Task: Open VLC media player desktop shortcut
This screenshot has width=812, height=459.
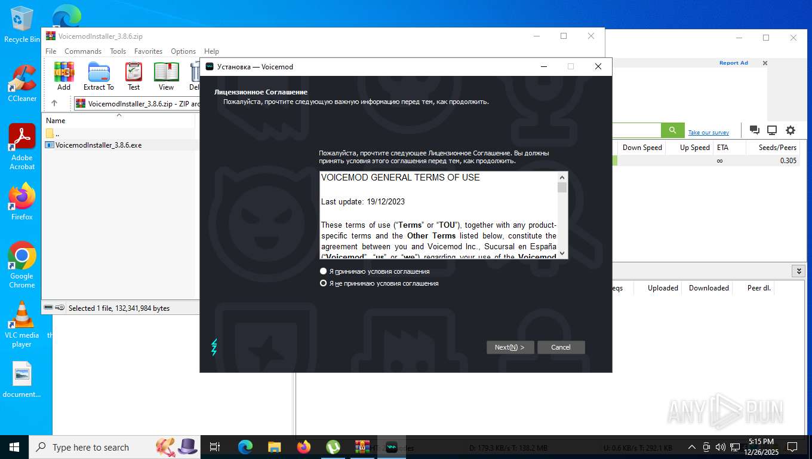Action: point(22,325)
